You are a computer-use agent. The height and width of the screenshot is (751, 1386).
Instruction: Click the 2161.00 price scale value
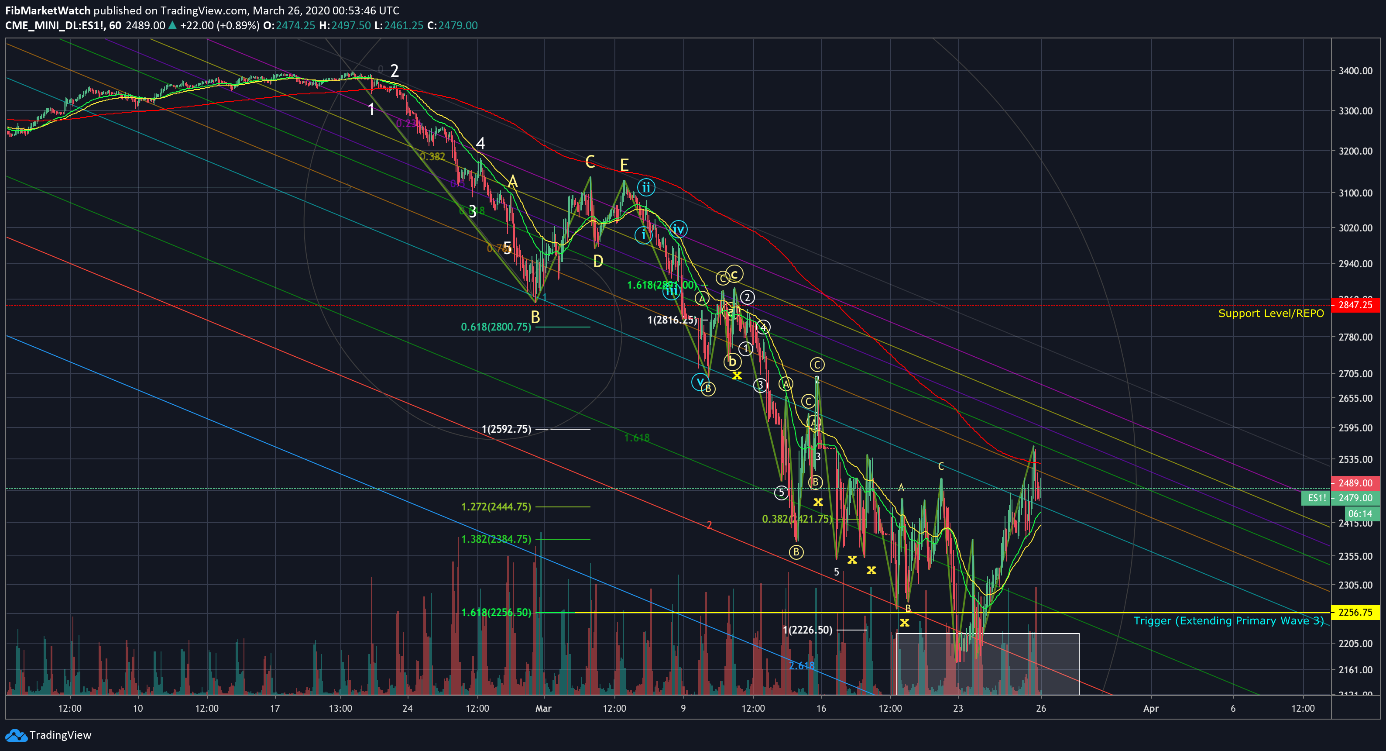tap(1355, 670)
